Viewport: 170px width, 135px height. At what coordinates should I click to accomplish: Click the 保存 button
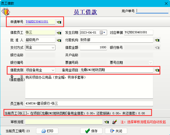91,131
